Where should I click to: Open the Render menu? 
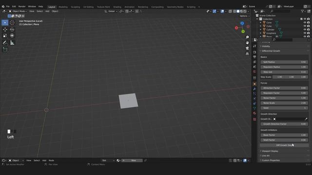tap(22, 6)
